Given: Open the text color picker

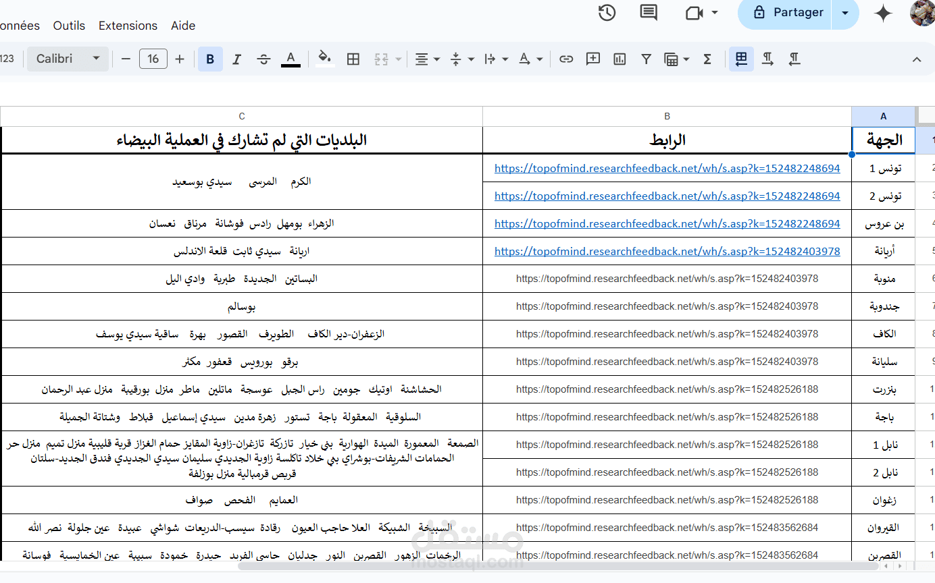Looking at the screenshot, I should coord(290,59).
